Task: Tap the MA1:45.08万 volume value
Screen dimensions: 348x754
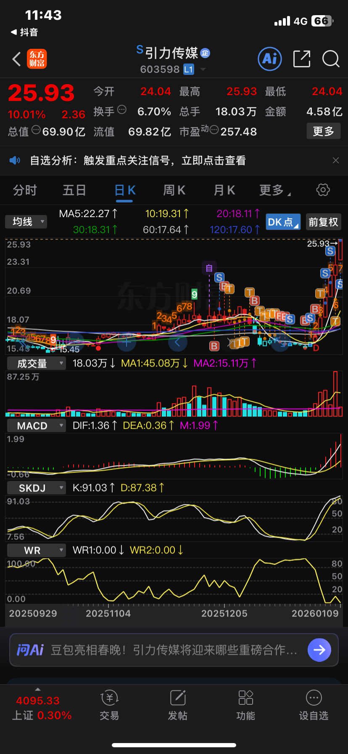Action: click(154, 363)
